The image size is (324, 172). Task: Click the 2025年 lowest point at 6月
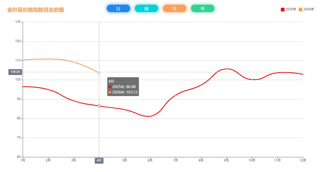coord(150,116)
